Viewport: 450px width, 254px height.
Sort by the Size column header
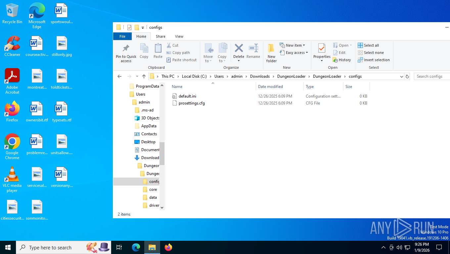point(356,87)
